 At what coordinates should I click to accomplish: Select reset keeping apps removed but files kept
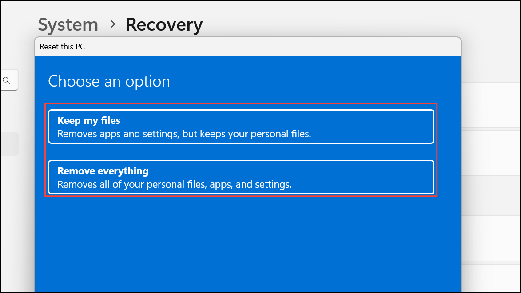tap(240, 126)
